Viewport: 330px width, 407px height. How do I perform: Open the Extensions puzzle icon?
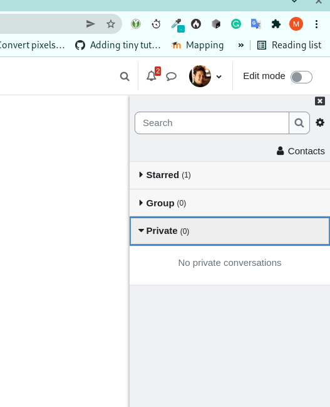(276, 24)
